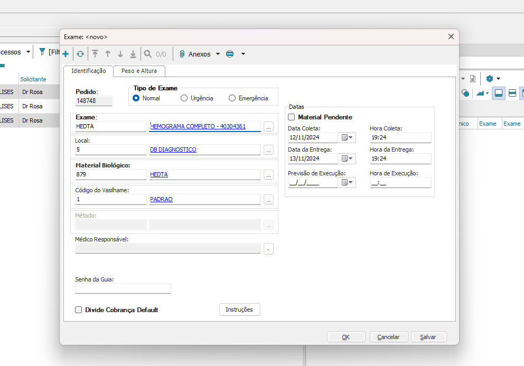Select the Emergência exam type
The height and width of the screenshot is (366, 524).
(x=232, y=98)
